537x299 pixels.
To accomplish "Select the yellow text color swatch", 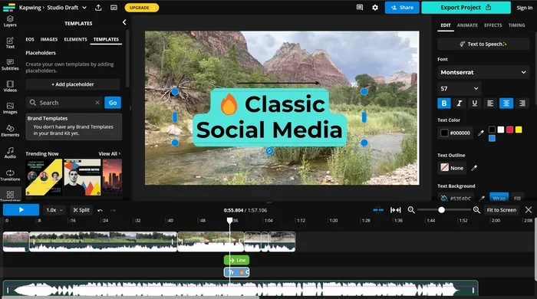I will coord(519,130).
